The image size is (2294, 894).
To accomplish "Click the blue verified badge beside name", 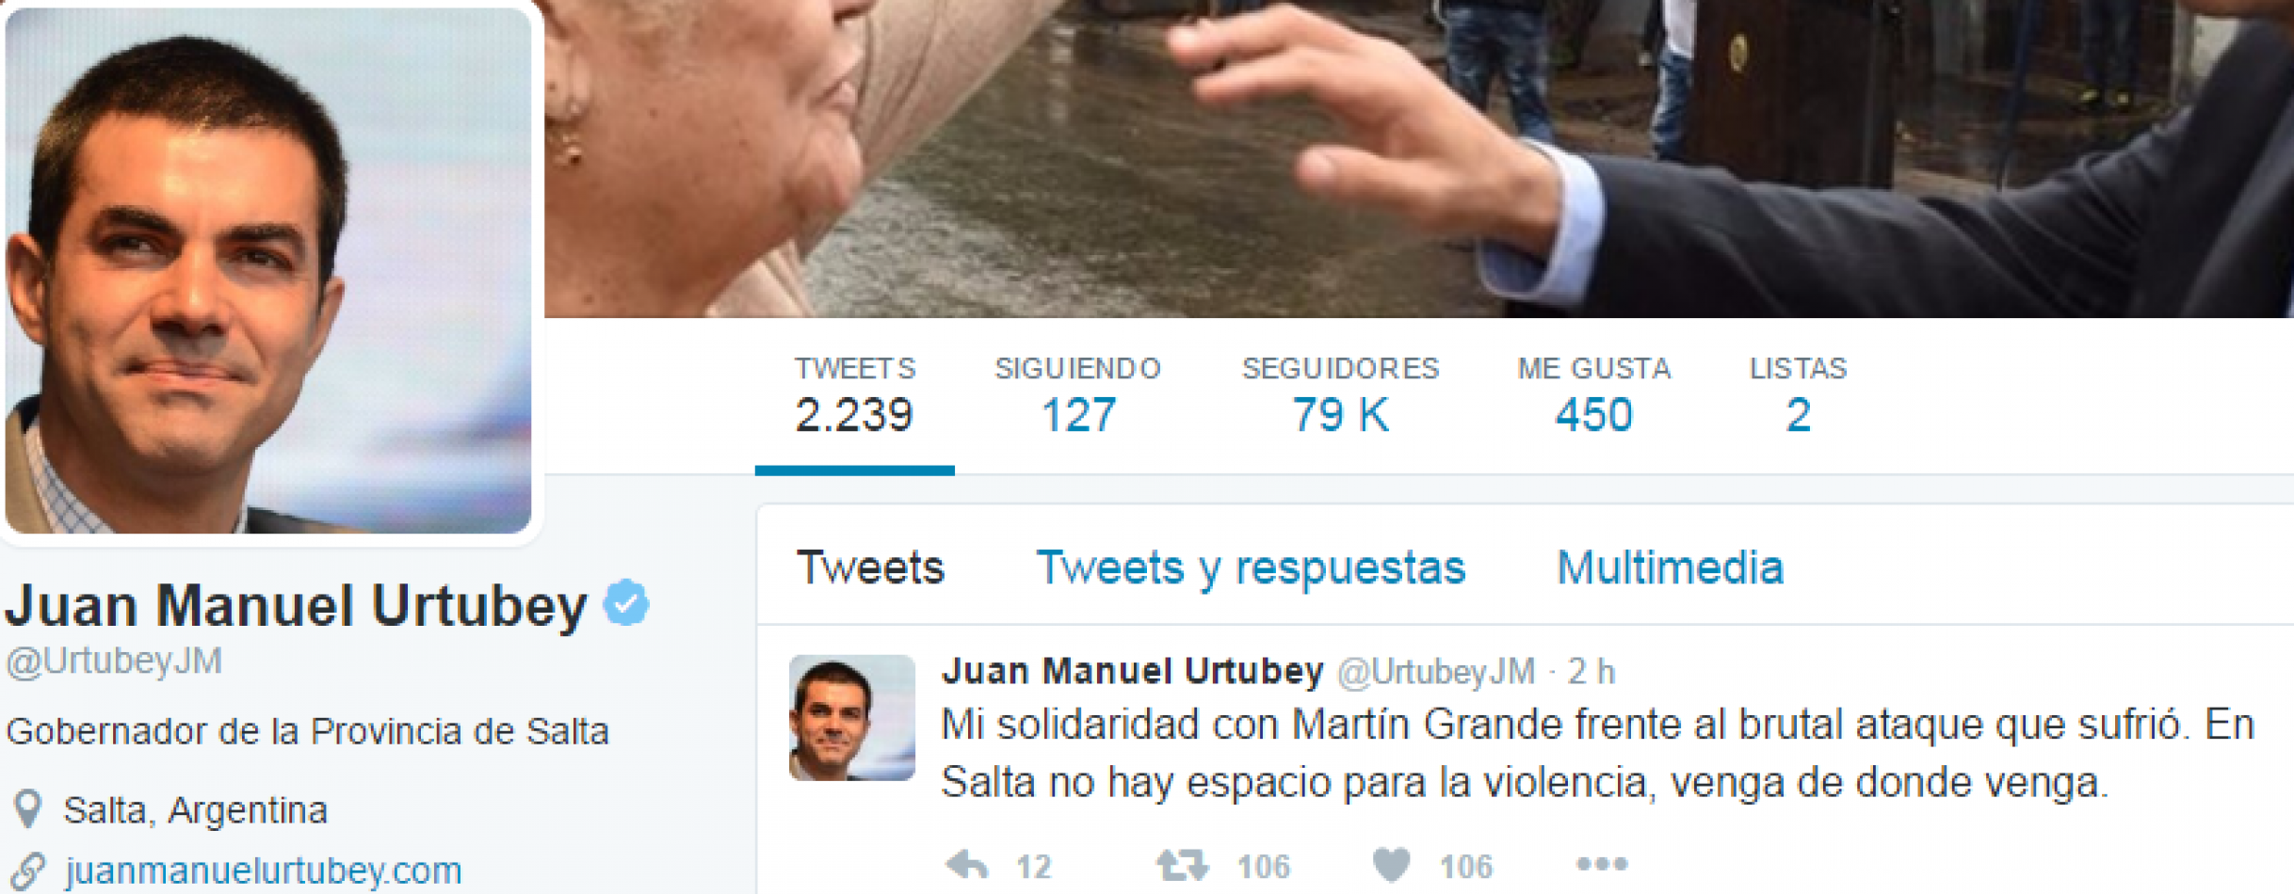I will click(x=626, y=603).
